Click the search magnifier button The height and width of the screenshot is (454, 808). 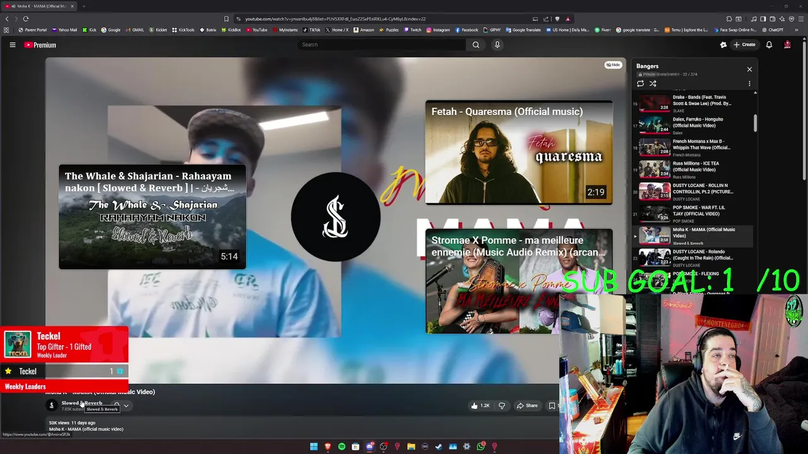[476, 45]
